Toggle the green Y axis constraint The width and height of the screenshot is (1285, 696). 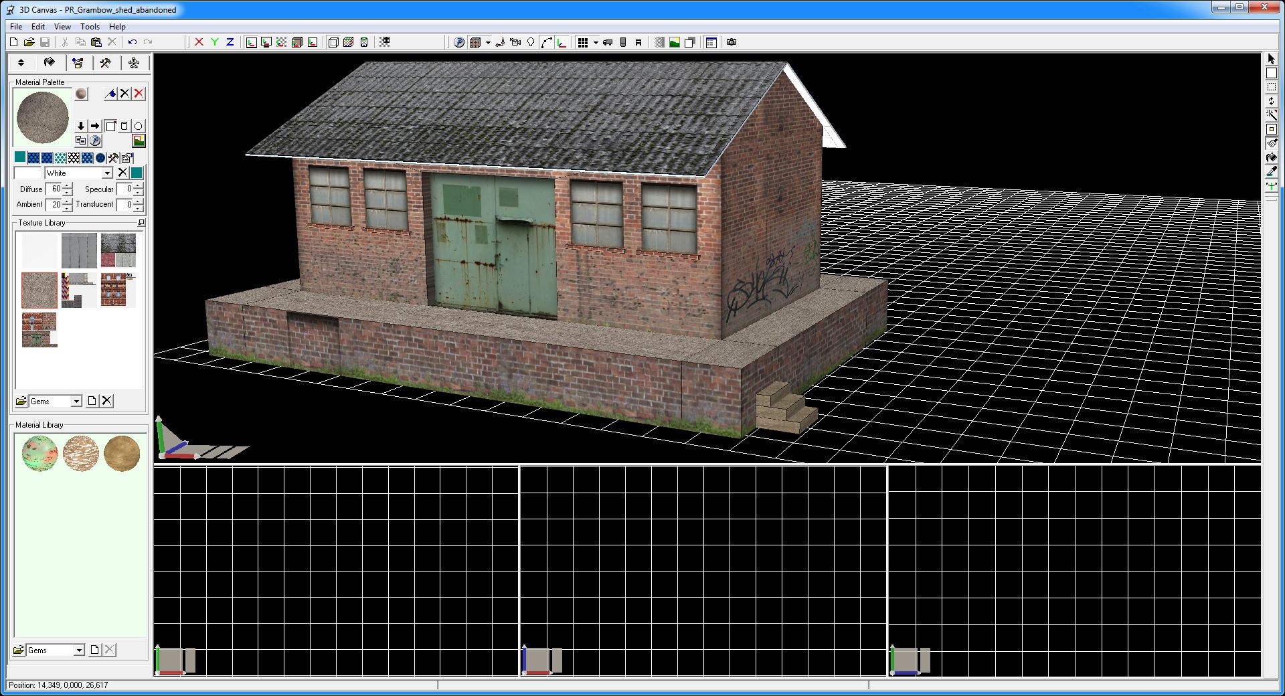214,42
